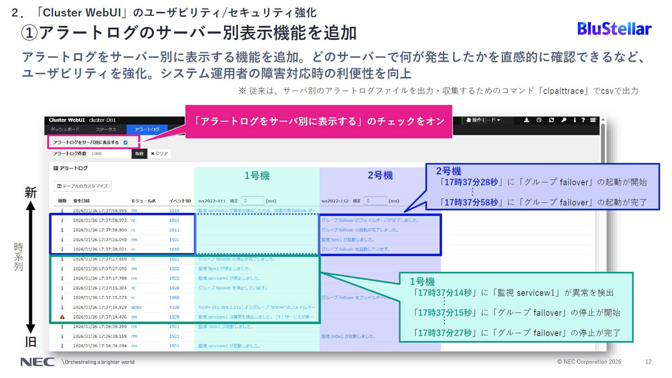Click info icon of row 17:37:14.929
The width and height of the screenshot is (672, 378).
62,307
